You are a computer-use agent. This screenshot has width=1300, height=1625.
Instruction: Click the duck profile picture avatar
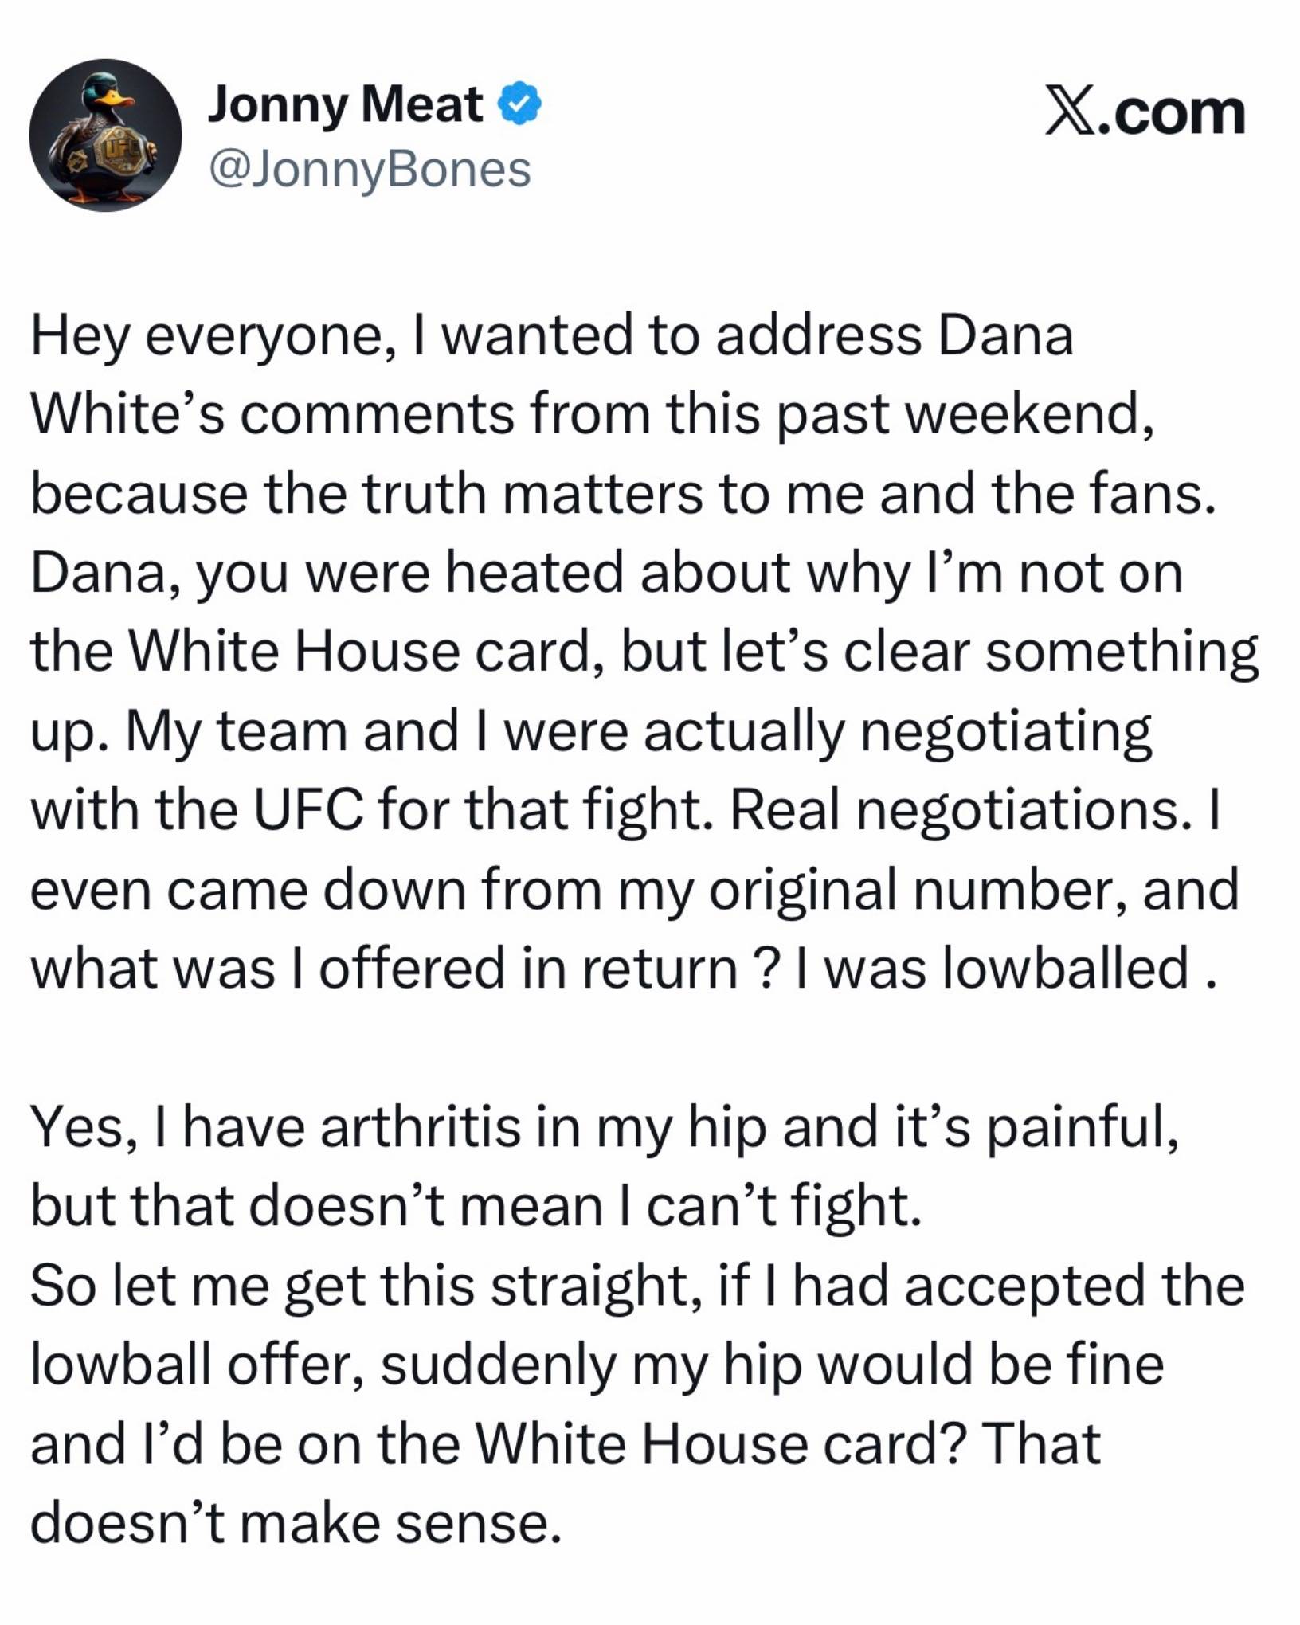pyautogui.click(x=105, y=135)
